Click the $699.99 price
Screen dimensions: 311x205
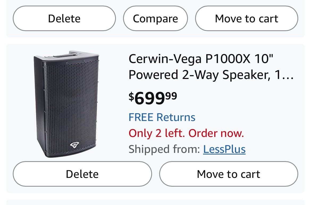pos(153,98)
